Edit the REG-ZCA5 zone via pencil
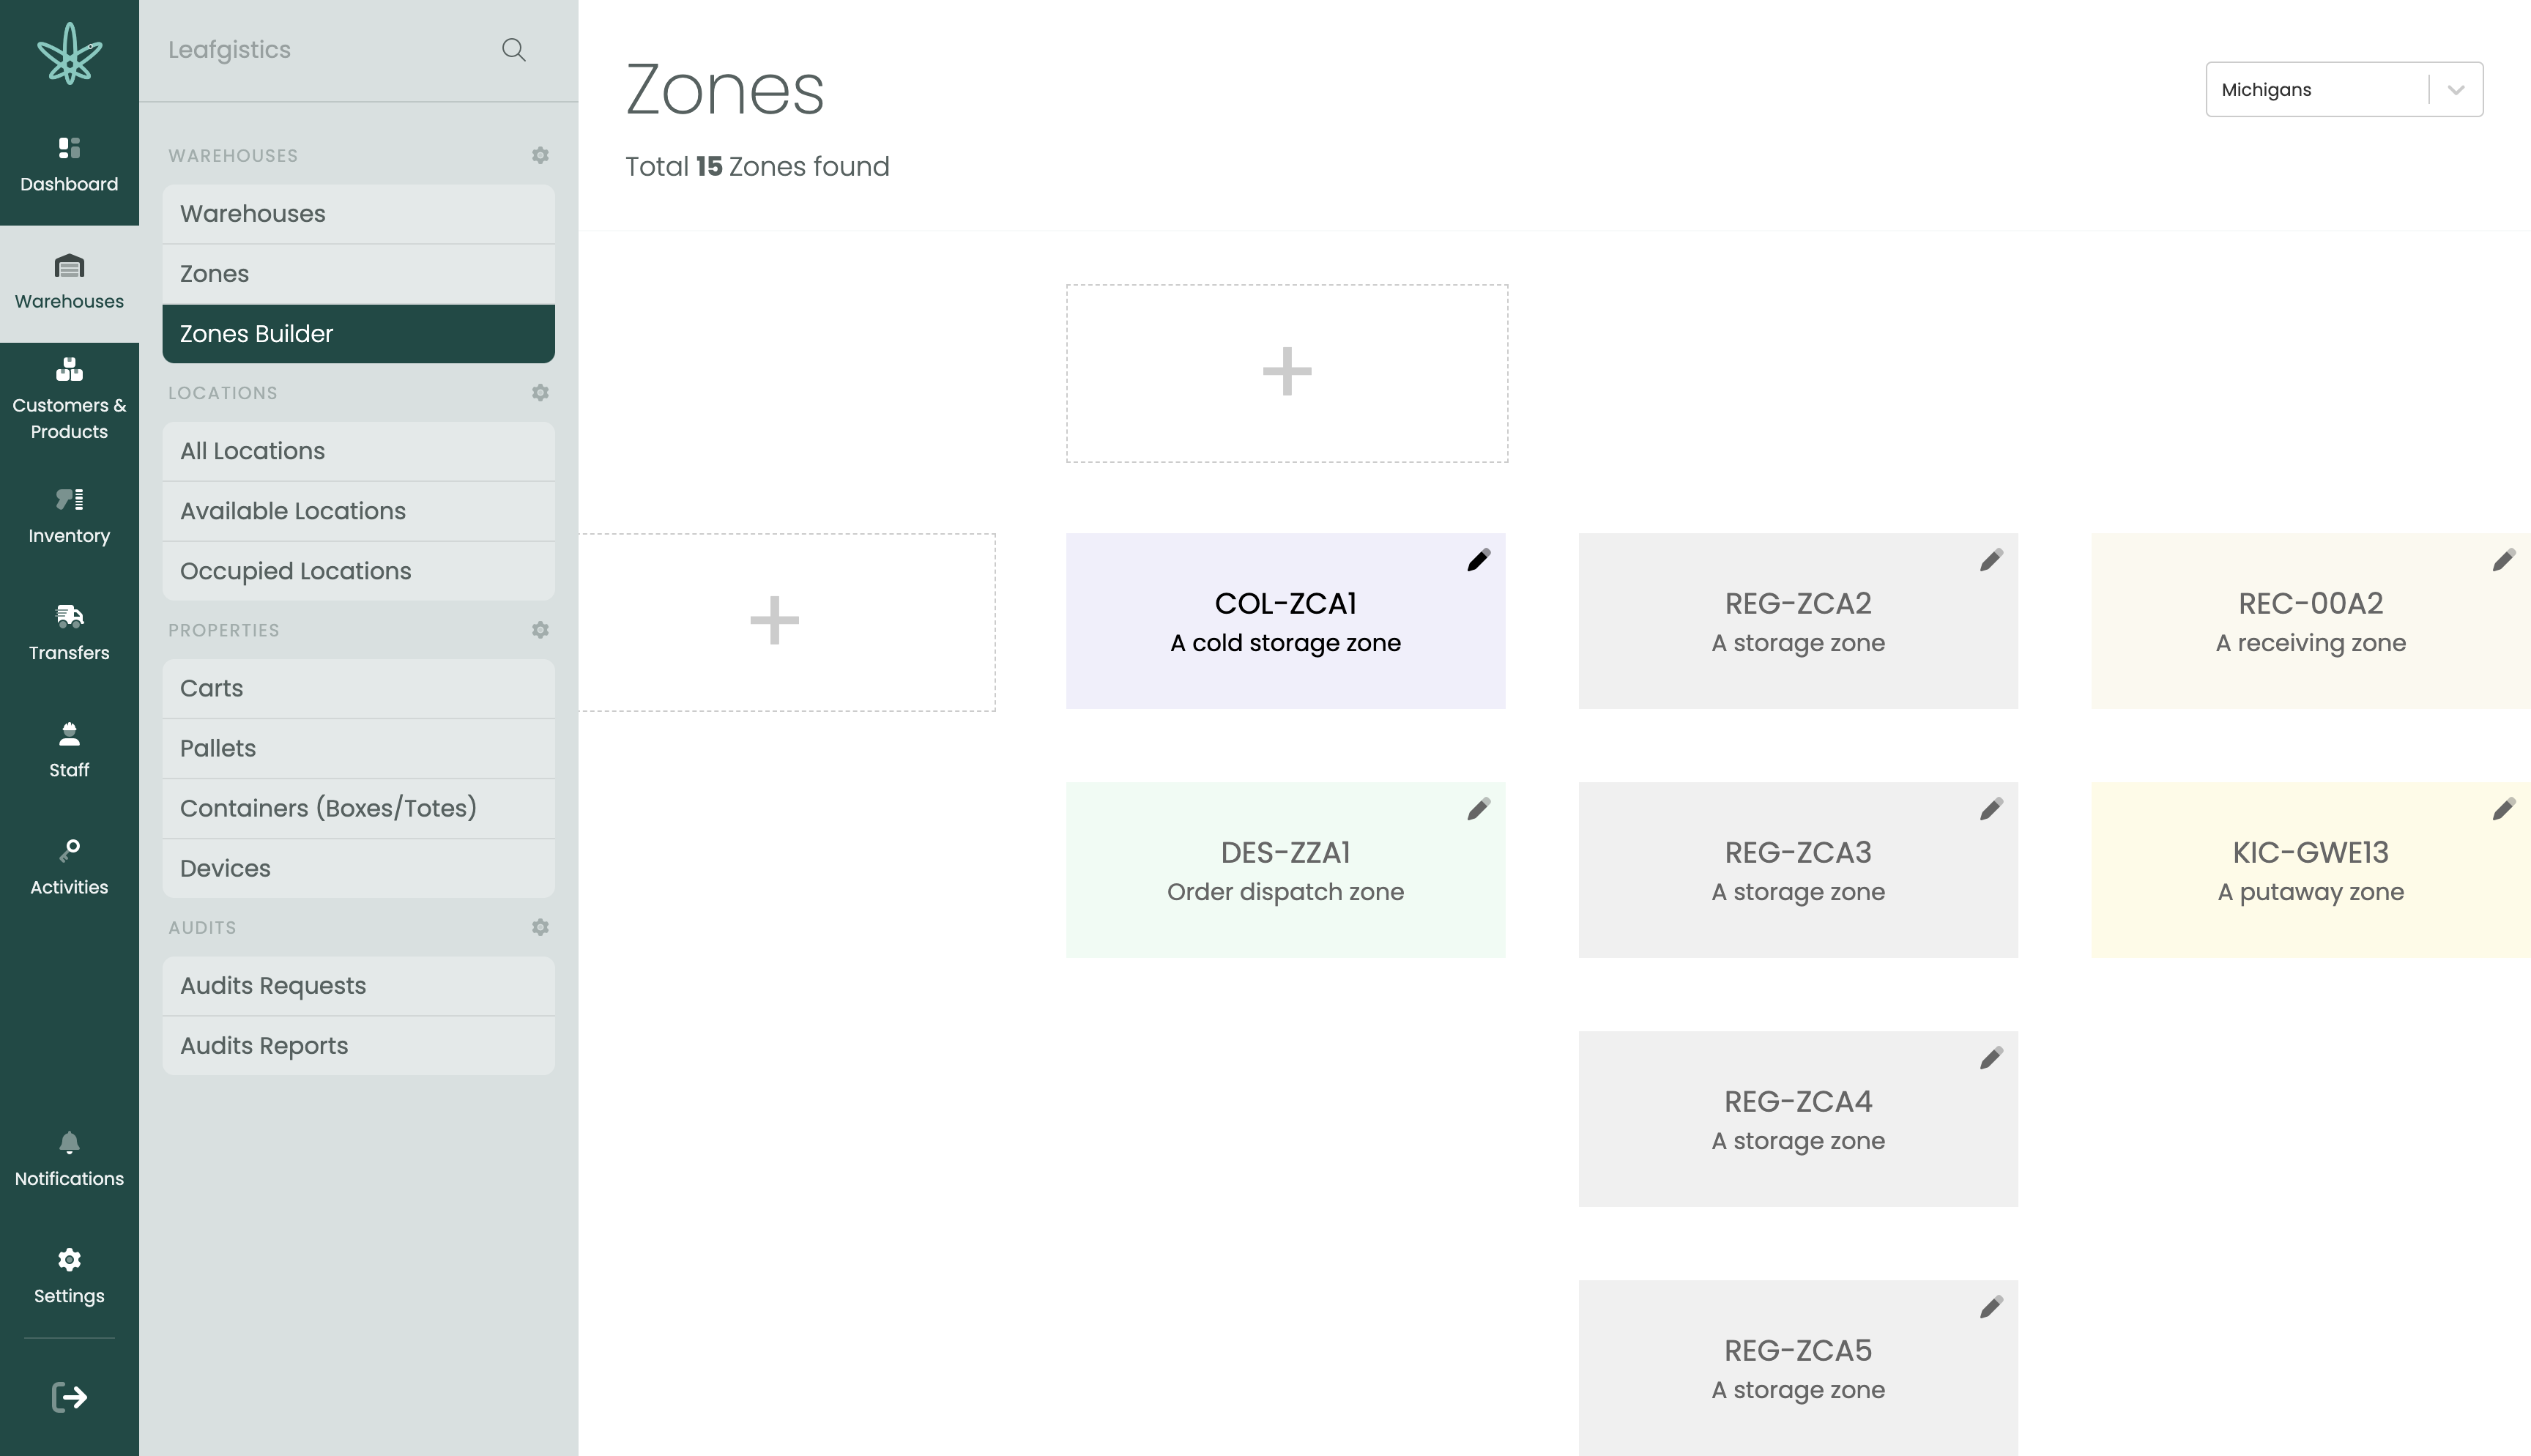Screen dimensions: 2531x1456 tap(1991, 1307)
